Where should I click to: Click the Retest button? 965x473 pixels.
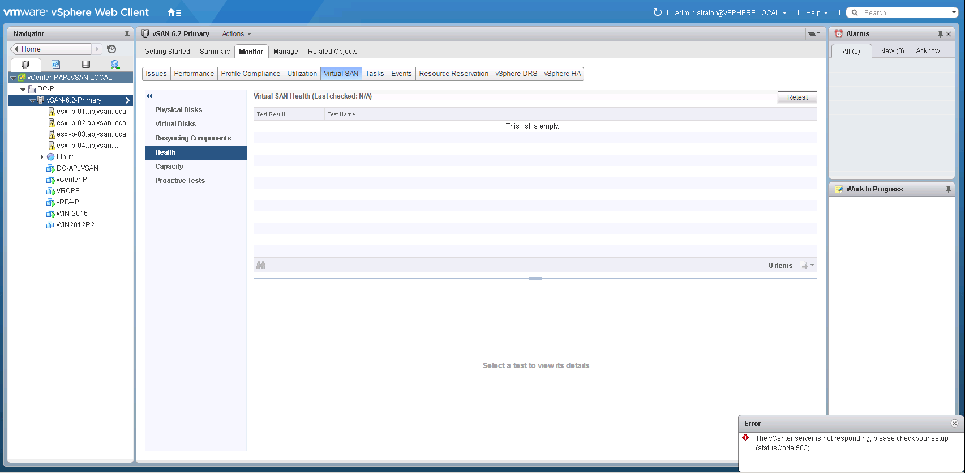(797, 97)
